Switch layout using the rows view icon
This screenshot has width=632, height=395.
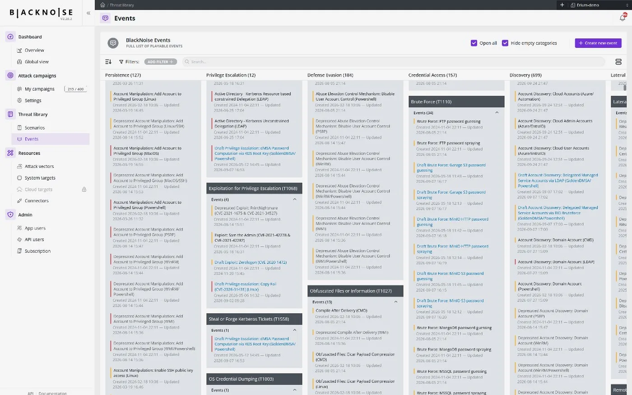click(618, 62)
